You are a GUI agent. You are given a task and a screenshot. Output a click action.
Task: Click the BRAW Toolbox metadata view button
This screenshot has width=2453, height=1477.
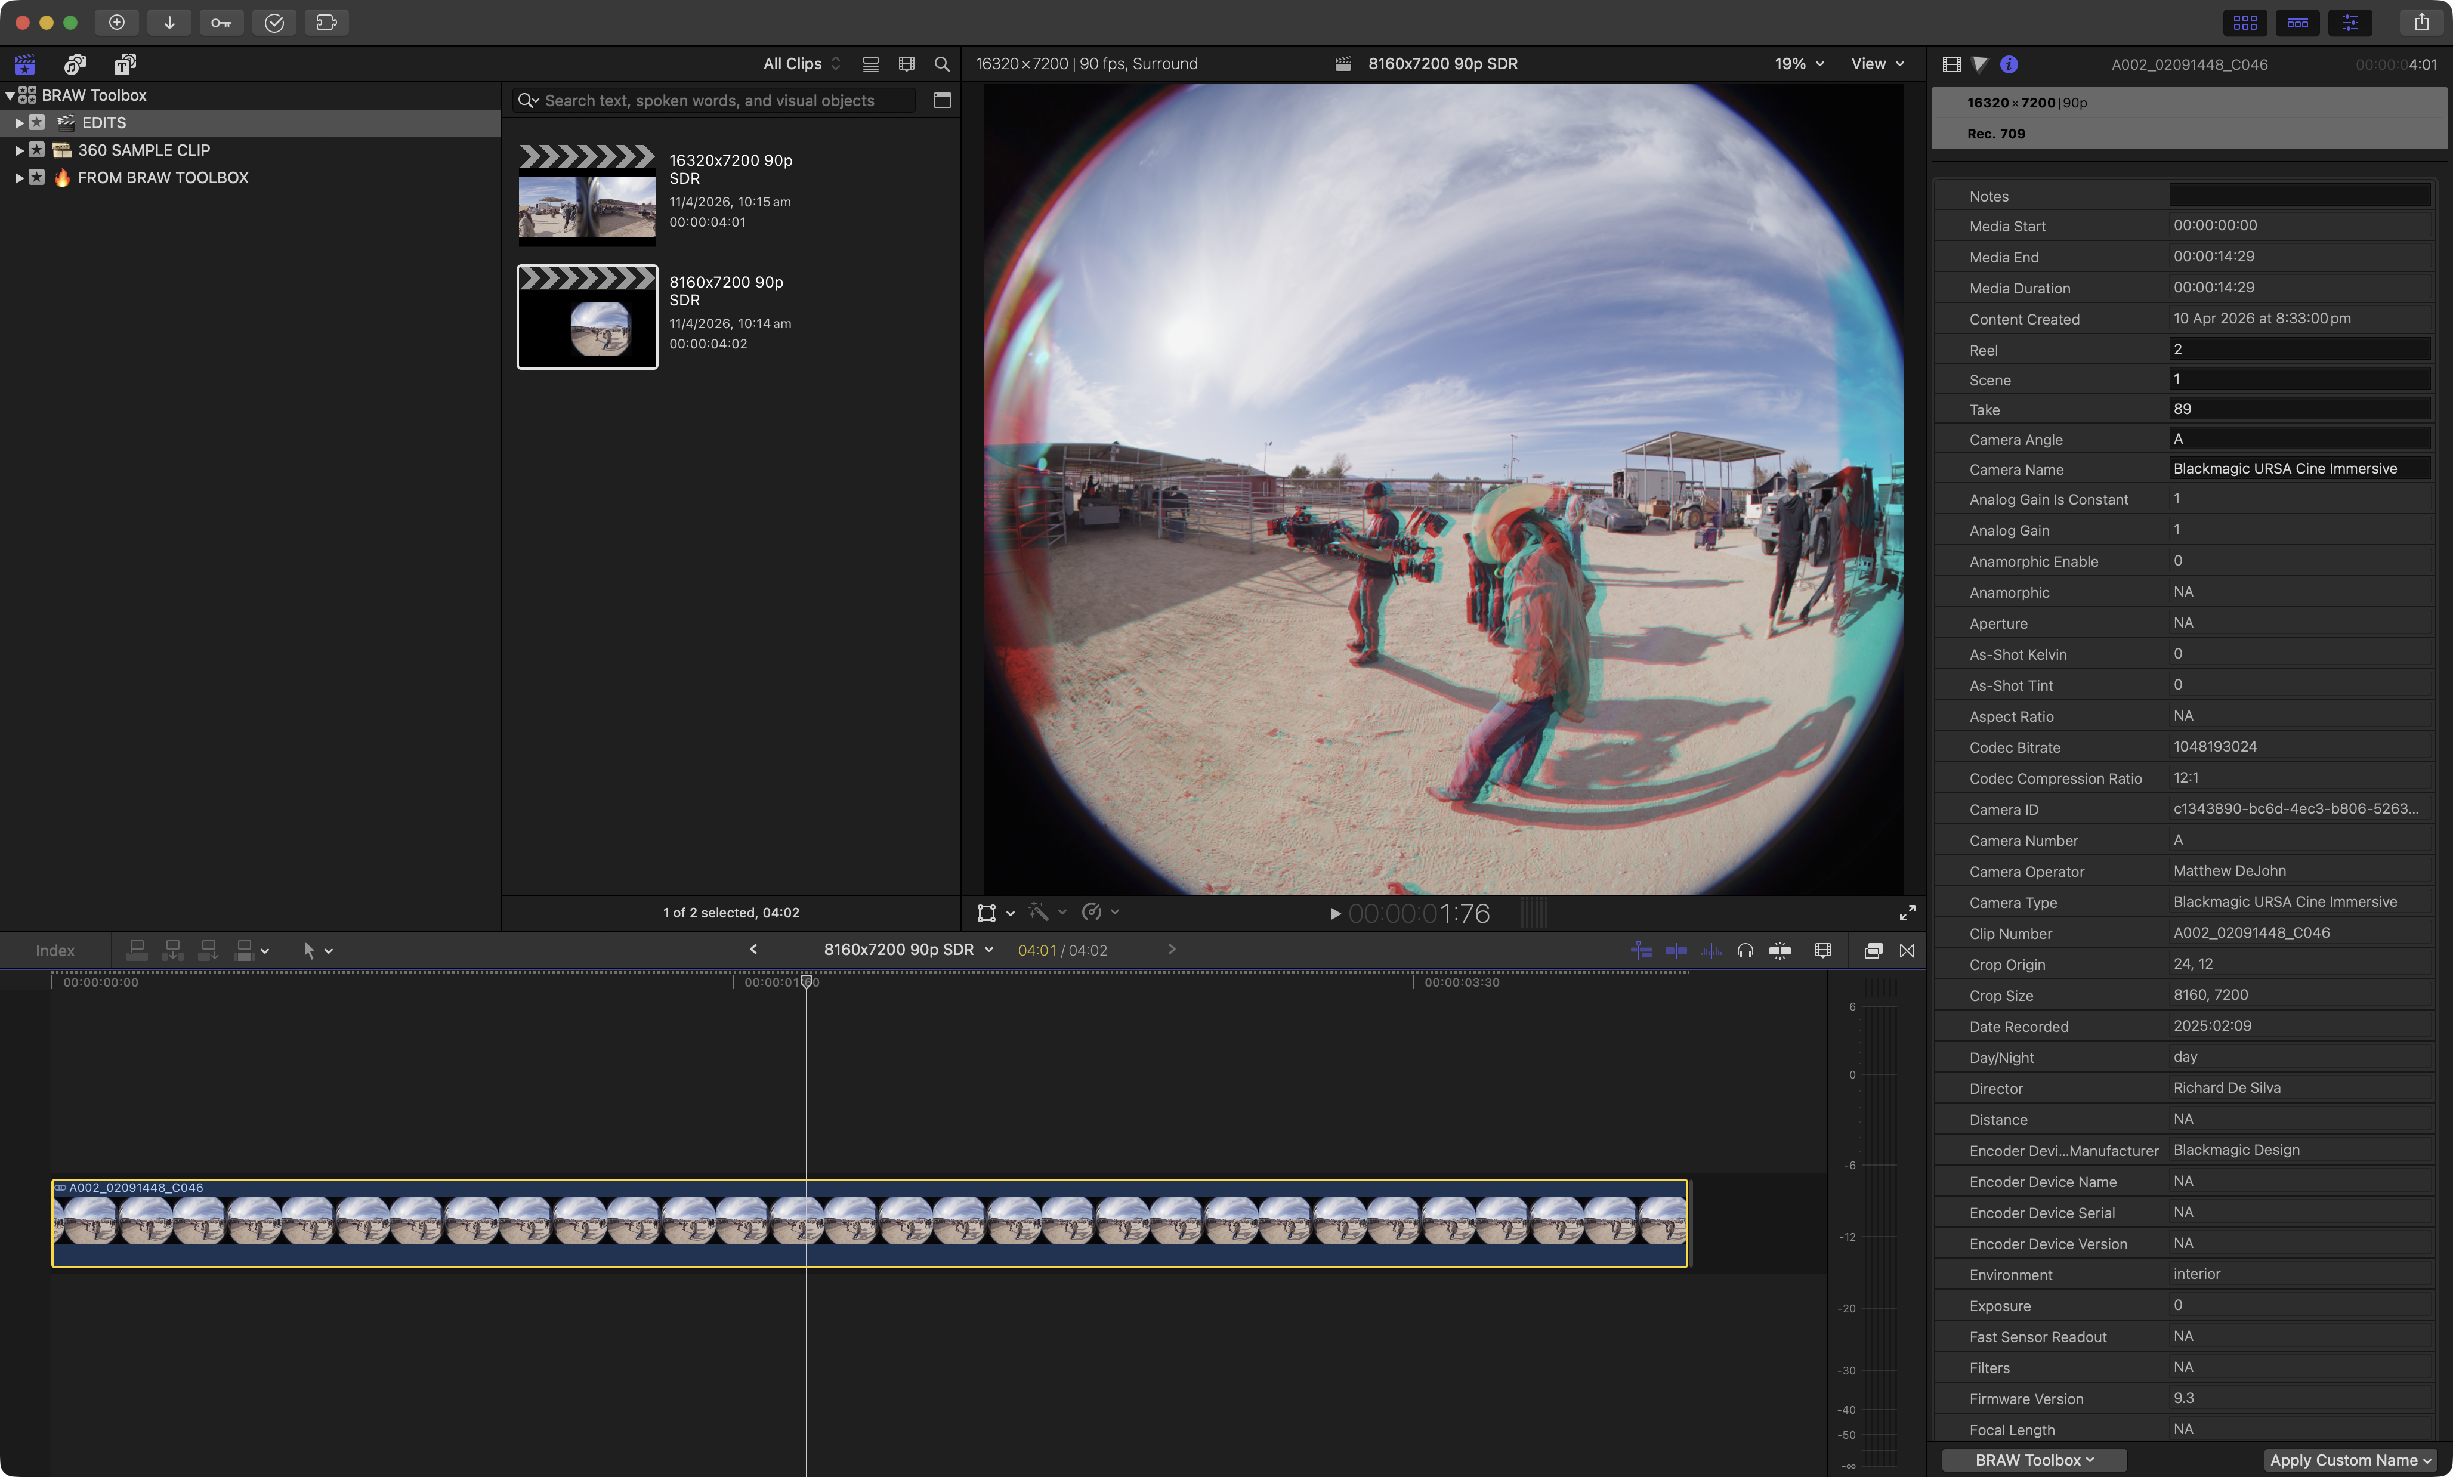click(2033, 1459)
